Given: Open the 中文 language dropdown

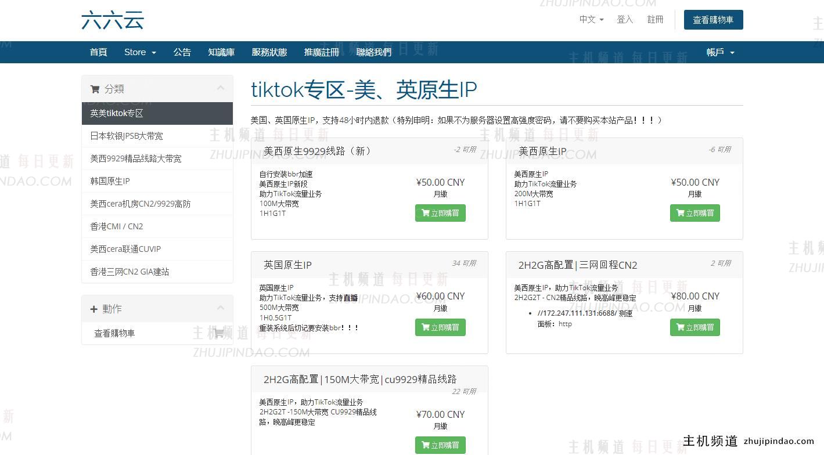Looking at the screenshot, I should (x=590, y=19).
